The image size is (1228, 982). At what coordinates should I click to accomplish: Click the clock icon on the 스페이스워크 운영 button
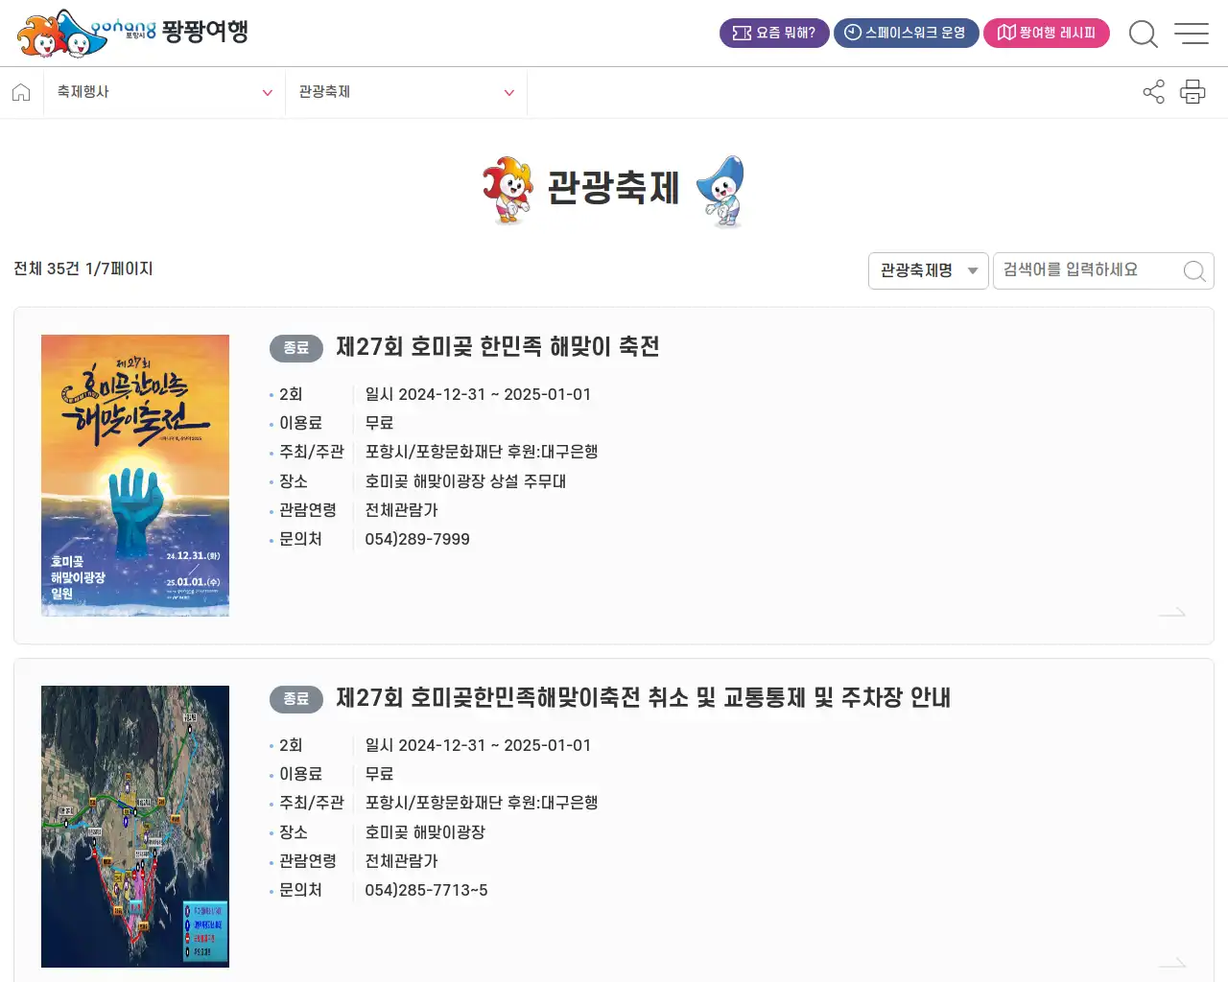pos(850,32)
